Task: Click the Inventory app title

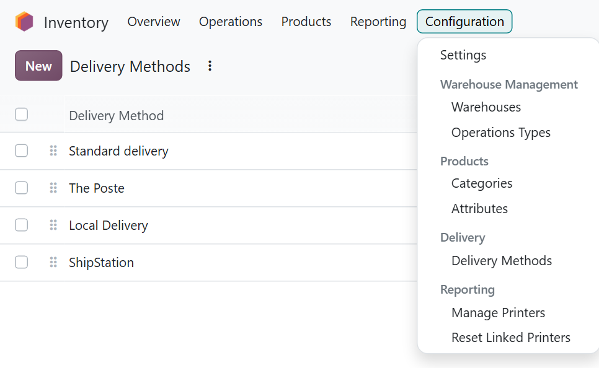Action: tap(76, 22)
